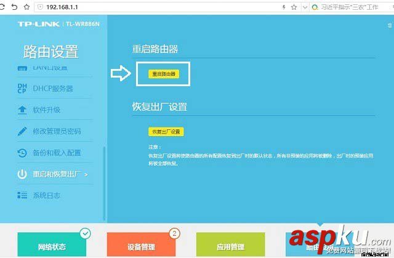Image resolution: width=394 pixels, height=258 pixels.
Task: Click the TL-WR886N model text
Action: [82, 24]
